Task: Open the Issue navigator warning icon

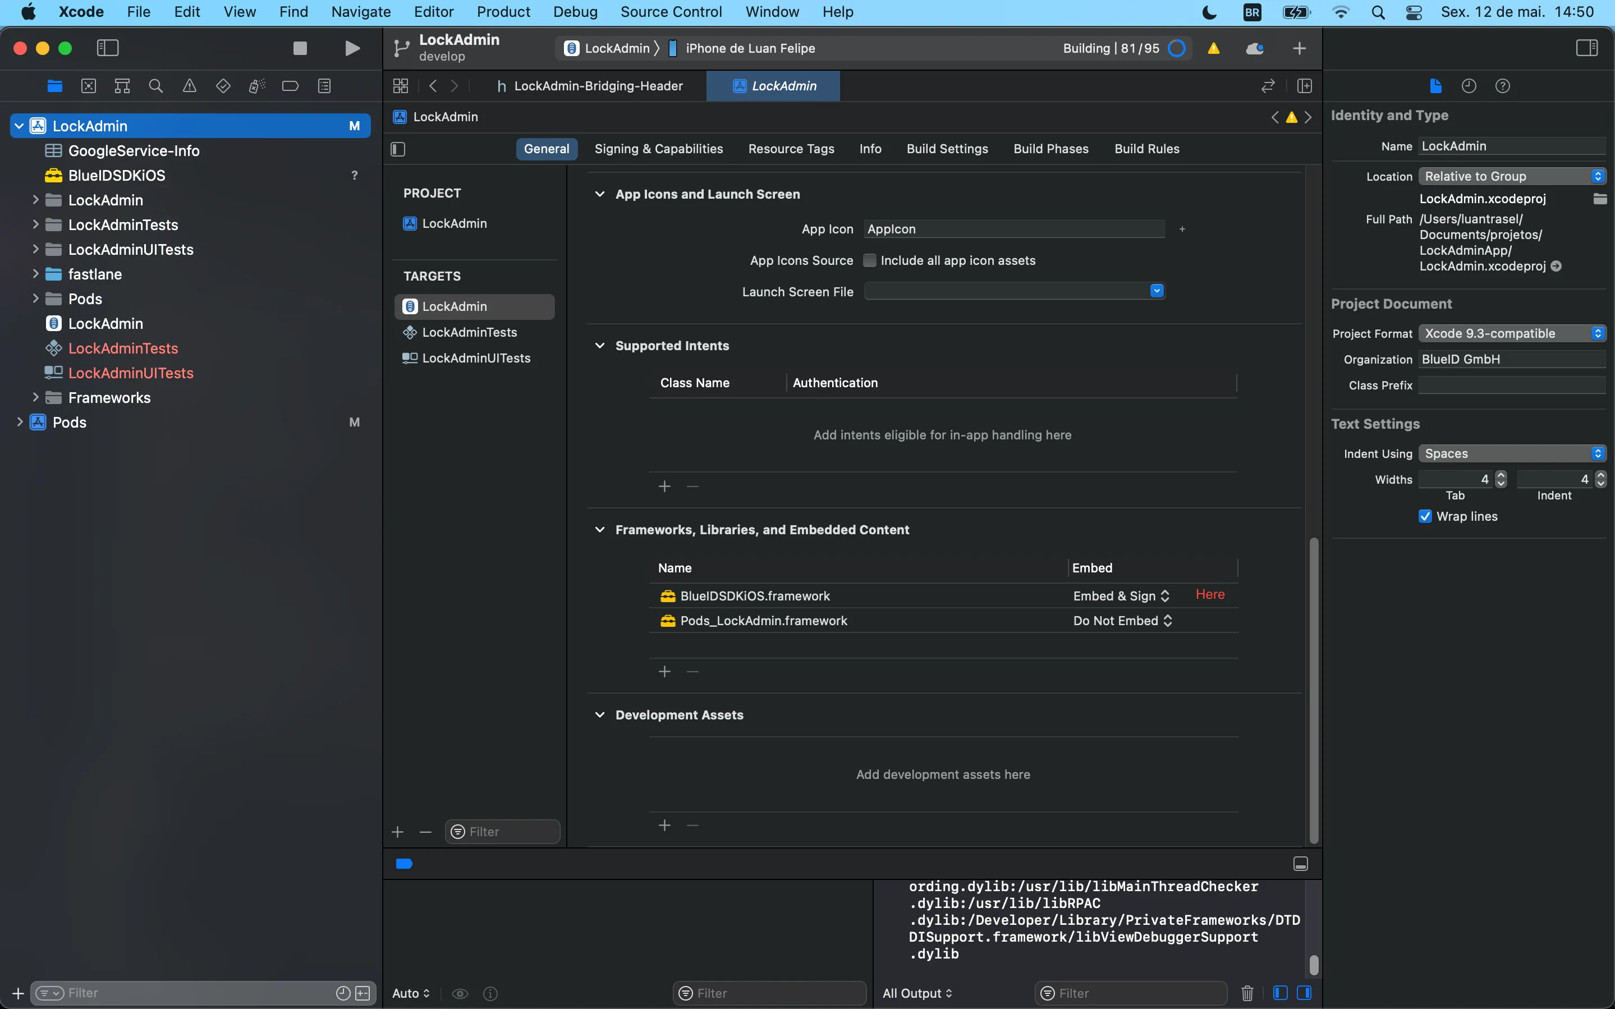Action: tap(190, 86)
